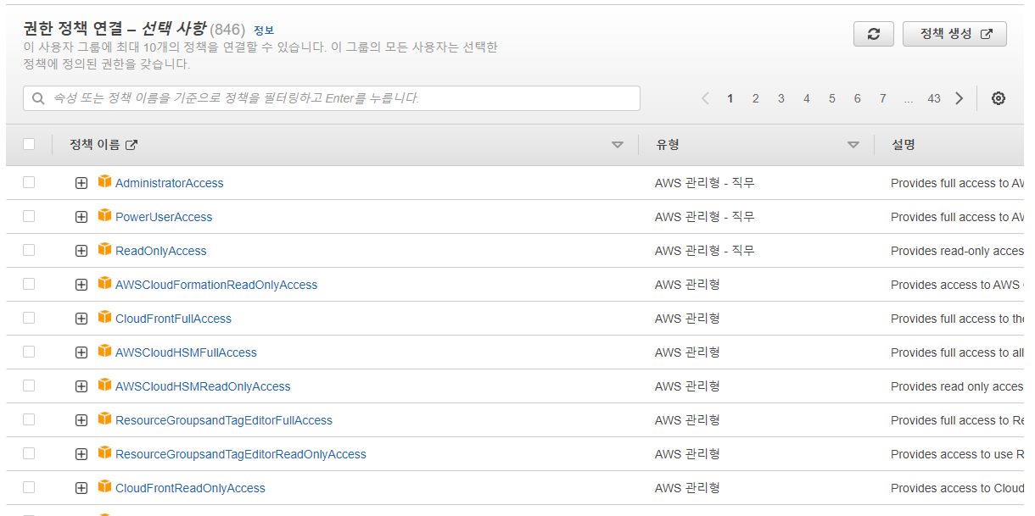Open the AWSCloudHSMFullAccess policy link
The height and width of the screenshot is (516, 1035).
[x=186, y=352]
